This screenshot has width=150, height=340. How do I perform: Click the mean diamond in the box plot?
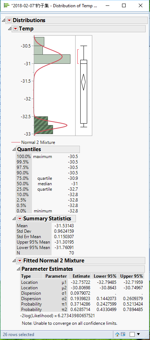[84, 82]
